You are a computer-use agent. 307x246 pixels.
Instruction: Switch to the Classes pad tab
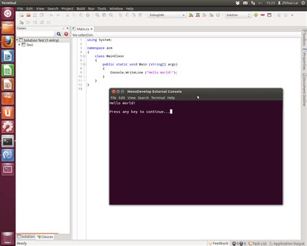(x=45, y=237)
